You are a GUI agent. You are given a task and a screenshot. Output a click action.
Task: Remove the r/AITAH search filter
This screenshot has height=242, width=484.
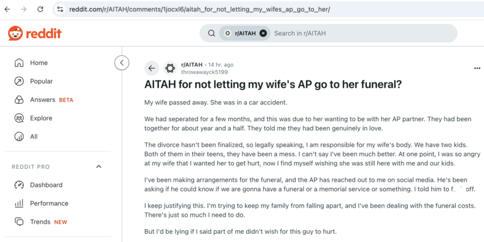(x=263, y=33)
